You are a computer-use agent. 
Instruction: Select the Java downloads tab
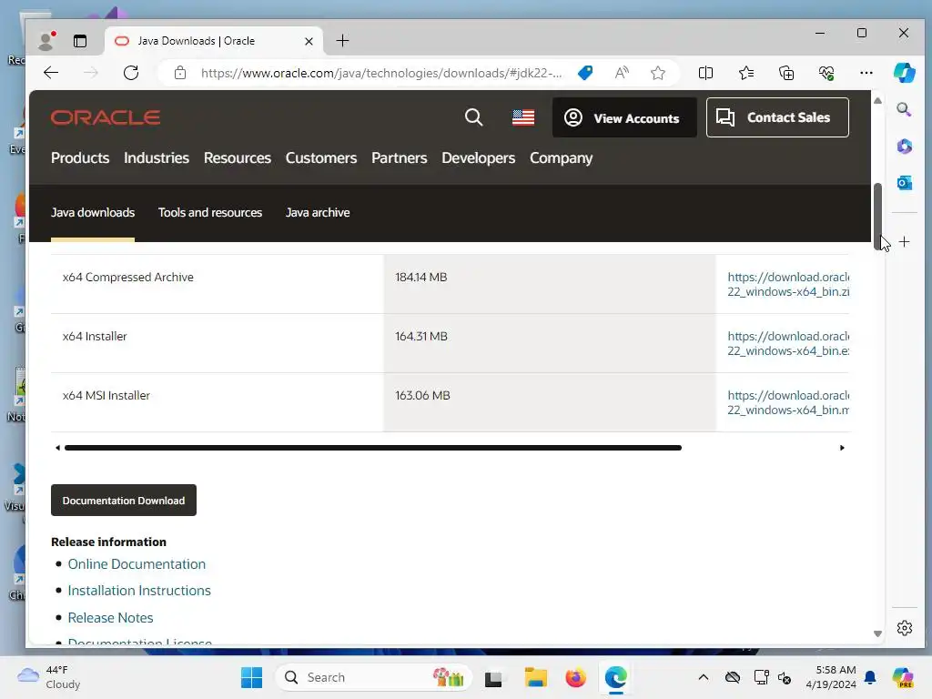[93, 213]
